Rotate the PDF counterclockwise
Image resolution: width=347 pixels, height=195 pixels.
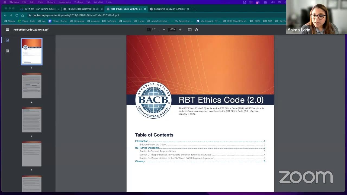[196, 30]
